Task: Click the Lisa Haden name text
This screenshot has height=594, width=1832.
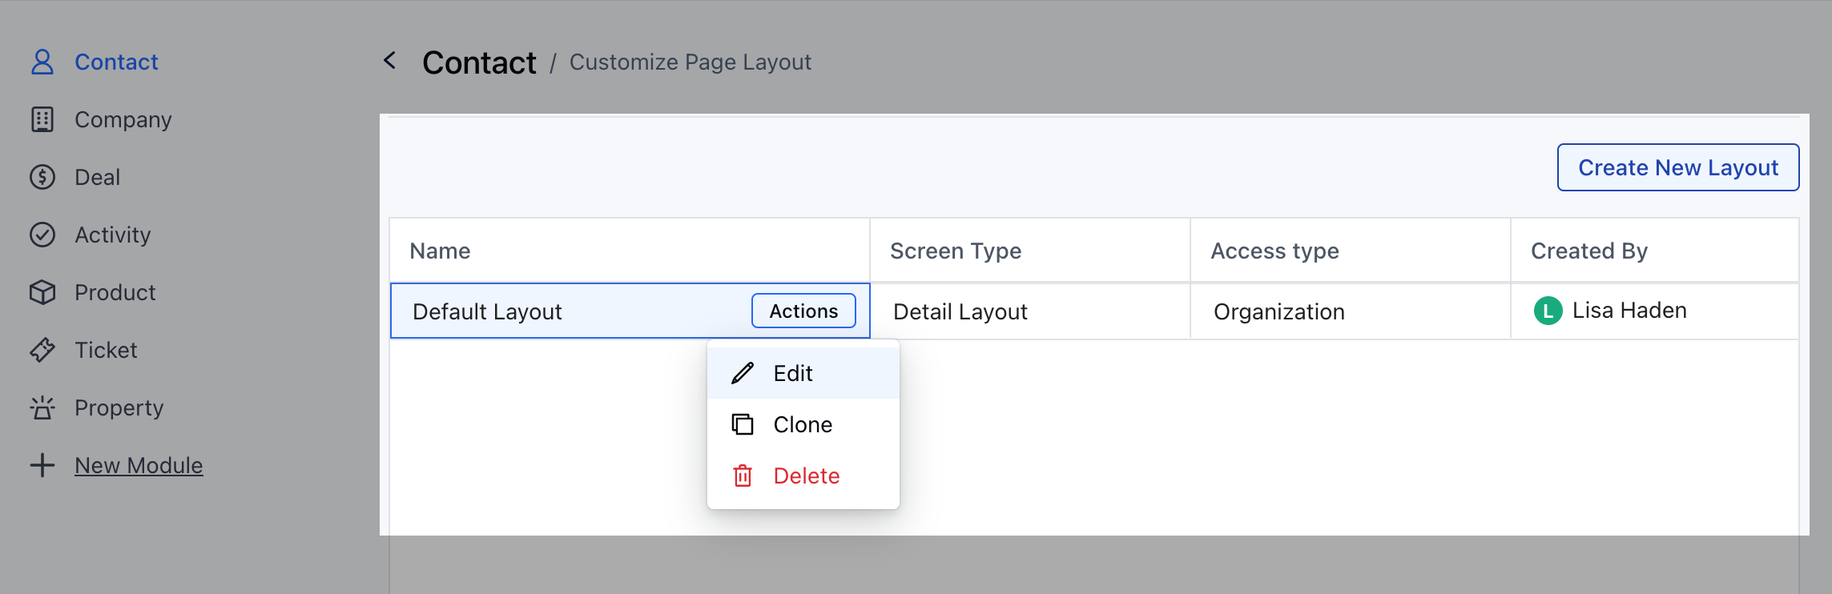Action: 1629,311
